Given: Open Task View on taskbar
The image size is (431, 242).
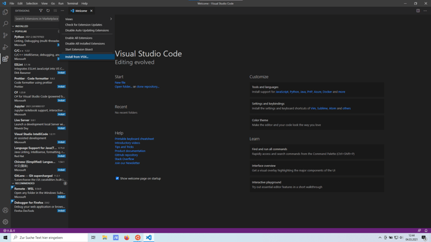Looking at the screenshot, I should 93,238.
